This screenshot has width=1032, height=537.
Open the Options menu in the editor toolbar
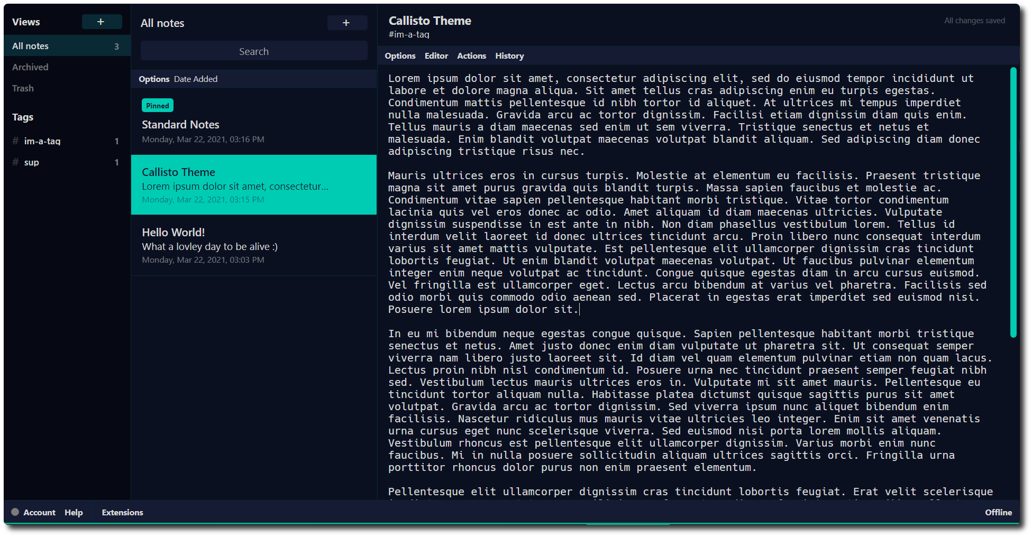click(x=400, y=55)
